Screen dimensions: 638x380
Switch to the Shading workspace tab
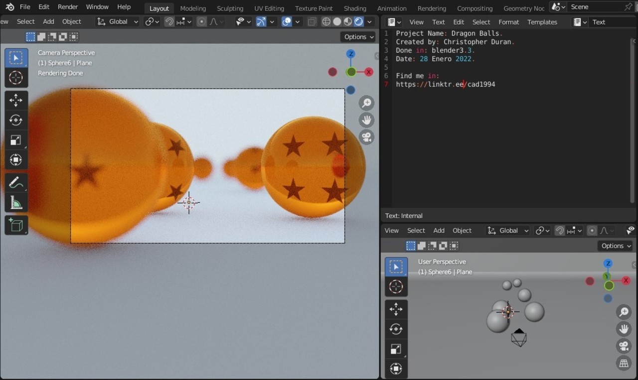click(354, 8)
